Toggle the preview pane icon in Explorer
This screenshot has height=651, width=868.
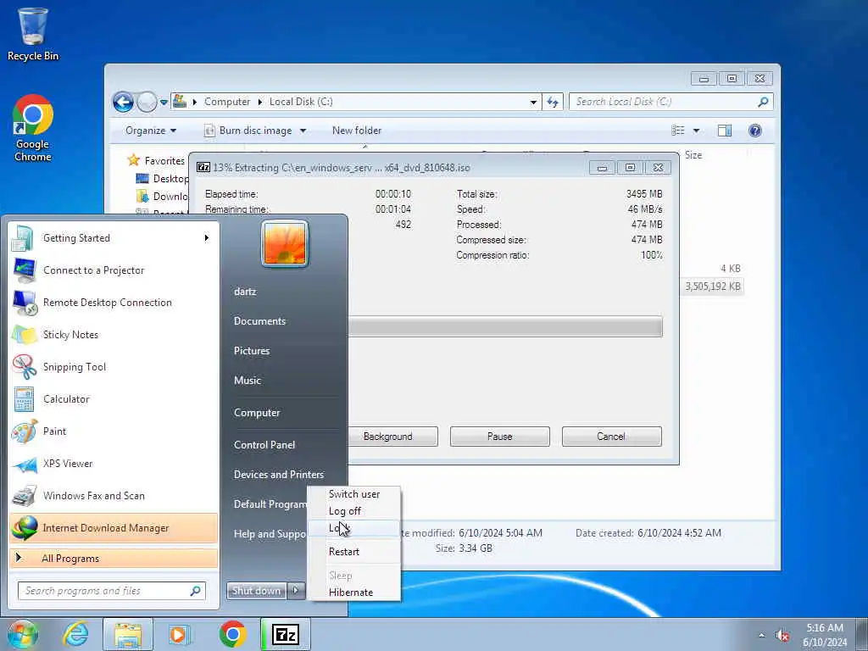coord(725,131)
